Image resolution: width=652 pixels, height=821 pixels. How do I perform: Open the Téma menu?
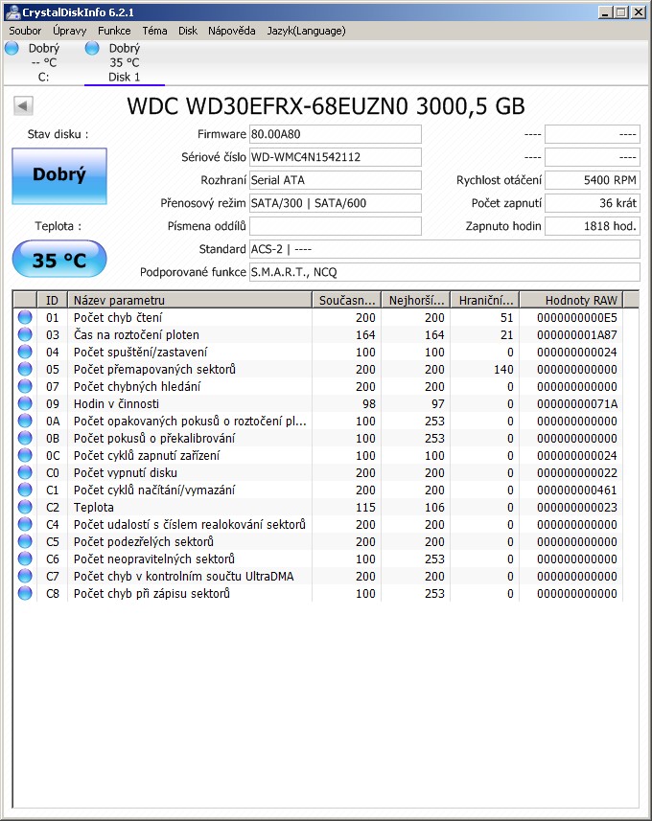point(154,31)
